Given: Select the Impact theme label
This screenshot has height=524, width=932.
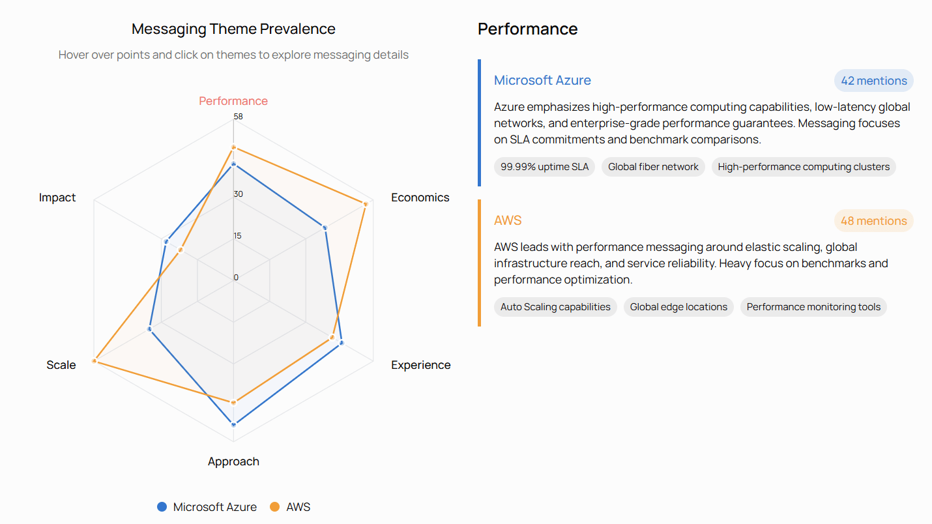Looking at the screenshot, I should click(x=57, y=197).
